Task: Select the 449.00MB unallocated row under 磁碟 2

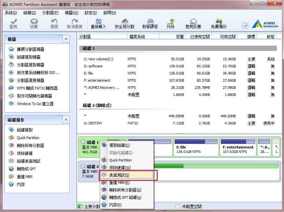Action: [178, 116]
